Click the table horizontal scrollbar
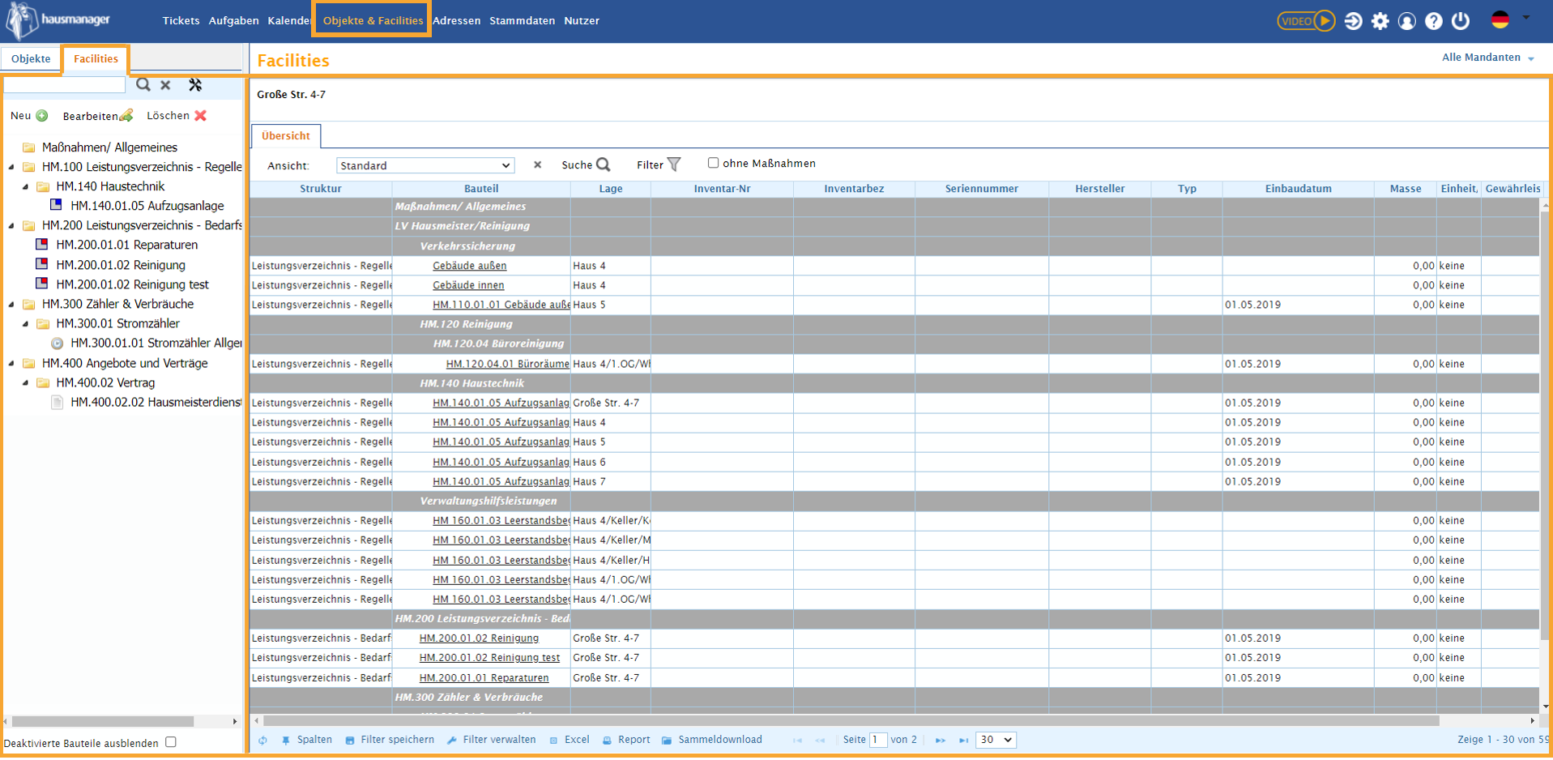Viewport: 1553px width, 760px height. (851, 720)
